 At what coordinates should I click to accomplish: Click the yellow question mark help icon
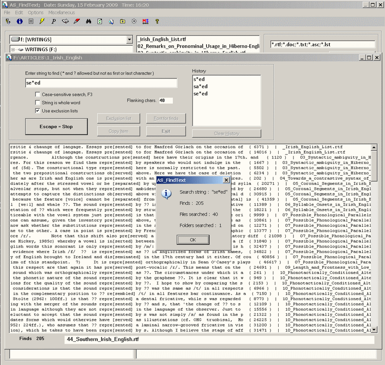[x=156, y=22]
